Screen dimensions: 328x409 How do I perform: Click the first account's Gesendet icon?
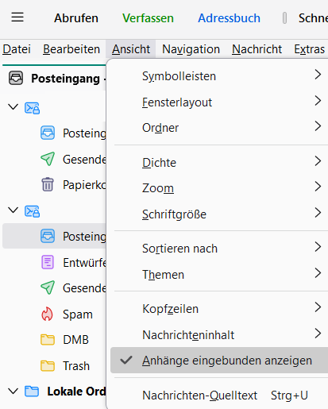48,159
